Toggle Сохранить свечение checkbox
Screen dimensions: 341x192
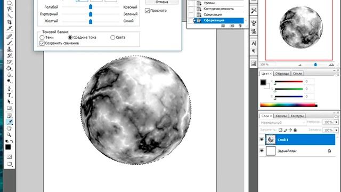(42, 43)
